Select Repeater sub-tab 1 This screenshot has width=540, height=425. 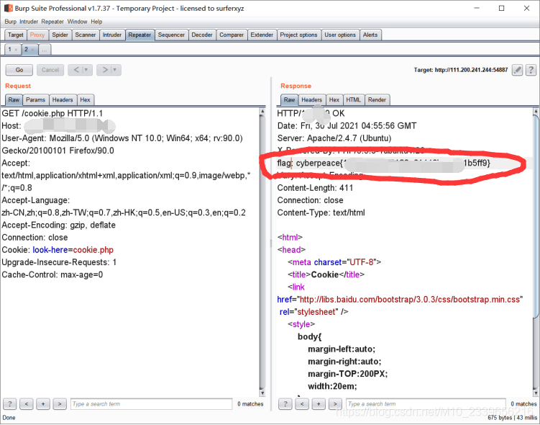(x=9, y=49)
